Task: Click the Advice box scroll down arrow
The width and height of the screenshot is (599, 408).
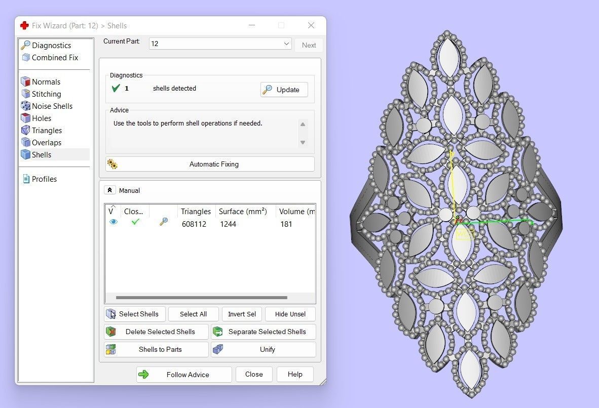Action: (303, 142)
